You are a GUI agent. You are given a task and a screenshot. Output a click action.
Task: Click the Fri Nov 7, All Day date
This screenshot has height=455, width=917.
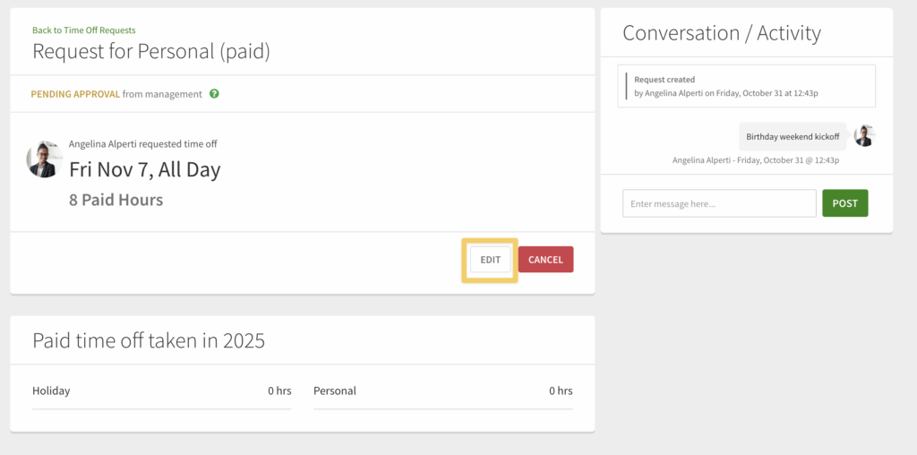click(x=144, y=169)
